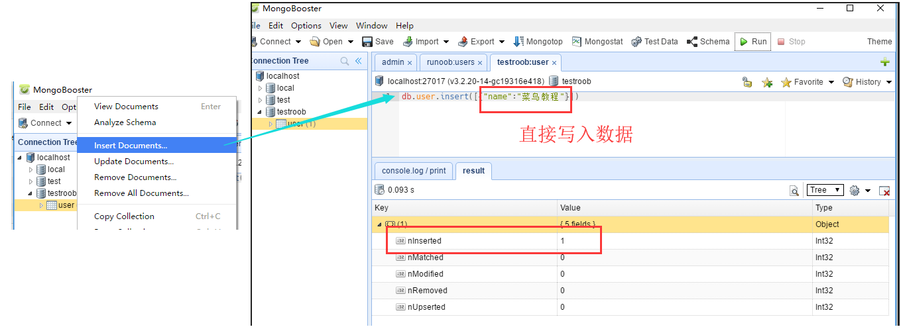Add new tab with green plus icon

pyautogui.click(x=884, y=62)
